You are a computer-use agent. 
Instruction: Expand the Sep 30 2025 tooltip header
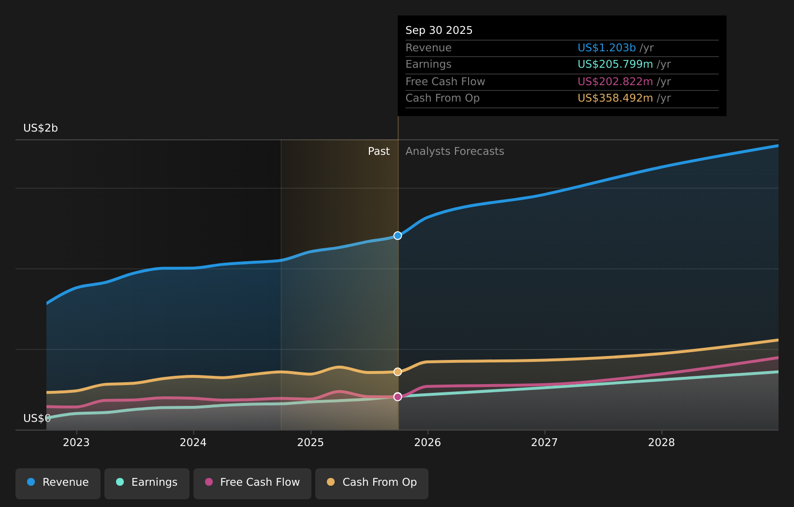[439, 30]
